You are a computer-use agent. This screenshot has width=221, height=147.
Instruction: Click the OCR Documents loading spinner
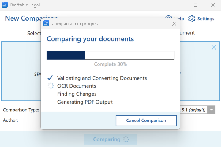click(x=51, y=86)
